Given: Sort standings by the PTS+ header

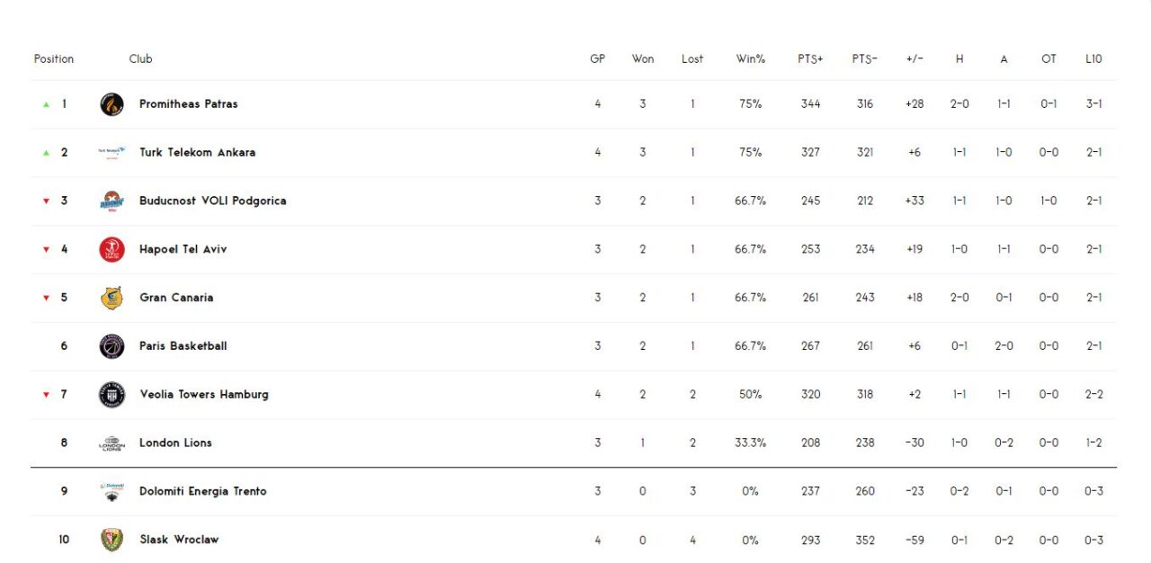Looking at the screenshot, I should (810, 59).
